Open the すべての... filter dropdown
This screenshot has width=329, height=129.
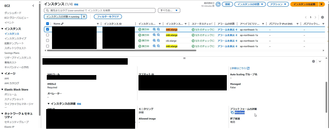coord(169,10)
